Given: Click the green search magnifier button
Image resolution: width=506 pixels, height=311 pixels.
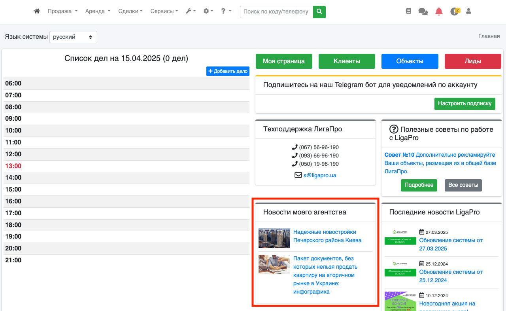Looking at the screenshot, I should coord(319,12).
